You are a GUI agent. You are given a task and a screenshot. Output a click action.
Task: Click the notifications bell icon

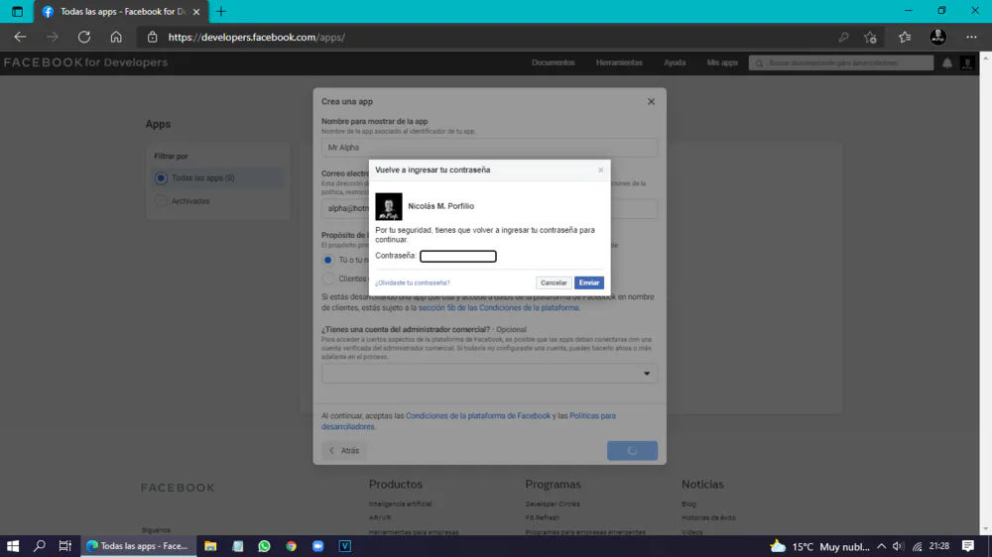click(946, 62)
